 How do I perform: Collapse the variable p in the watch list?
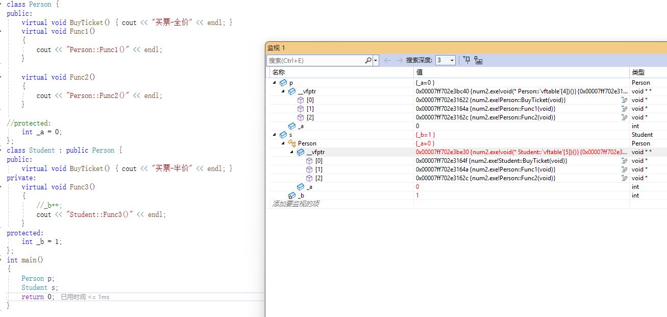tap(274, 83)
